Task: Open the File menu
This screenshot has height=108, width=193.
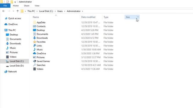Action: tap(5, 6)
